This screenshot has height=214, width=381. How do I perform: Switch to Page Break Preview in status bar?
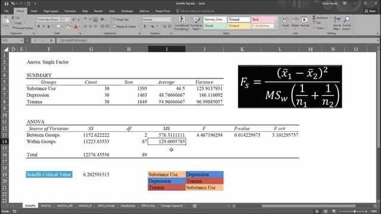click(x=334, y=212)
